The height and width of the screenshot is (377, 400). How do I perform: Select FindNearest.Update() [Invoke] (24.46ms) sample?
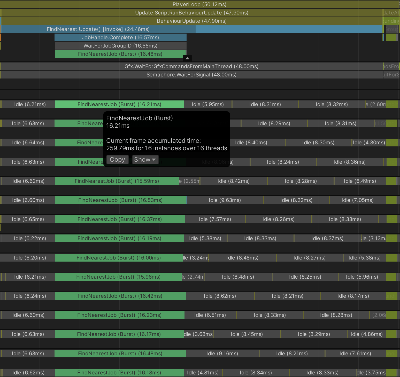pyautogui.click(x=98, y=29)
